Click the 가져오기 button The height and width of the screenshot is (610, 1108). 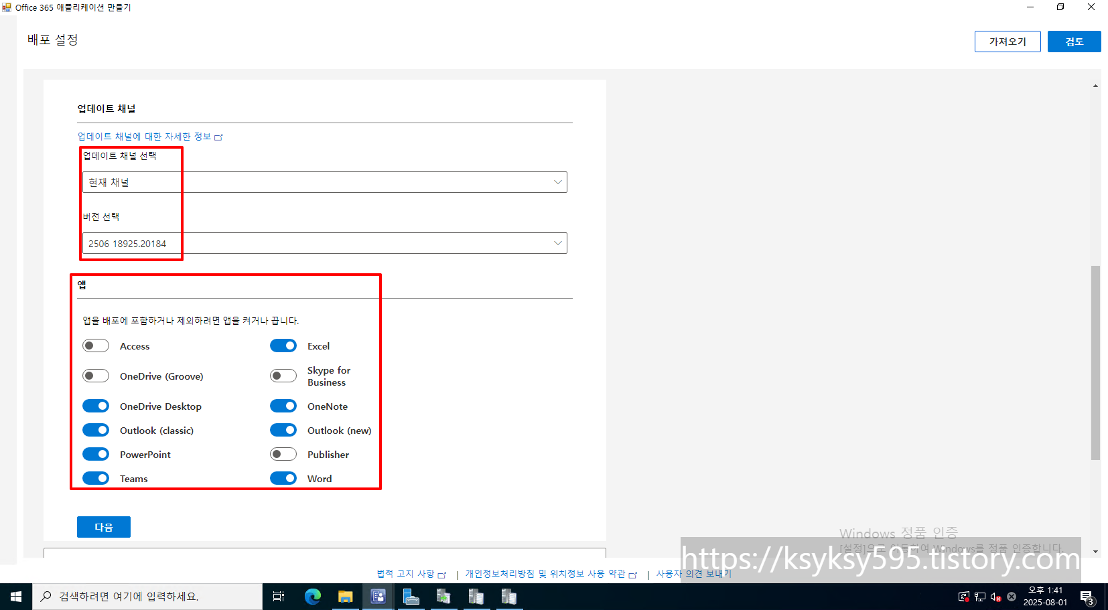click(1008, 42)
